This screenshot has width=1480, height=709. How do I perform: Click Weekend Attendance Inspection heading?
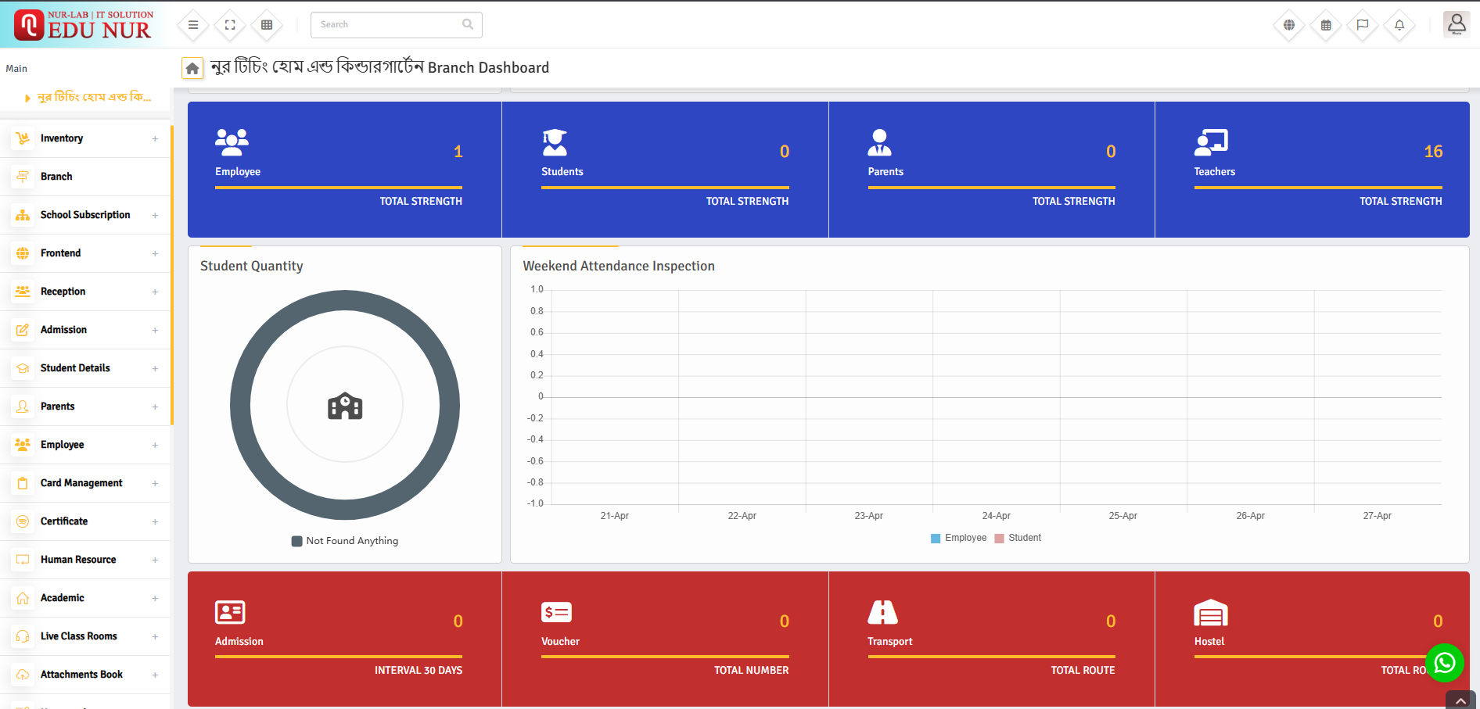point(619,267)
